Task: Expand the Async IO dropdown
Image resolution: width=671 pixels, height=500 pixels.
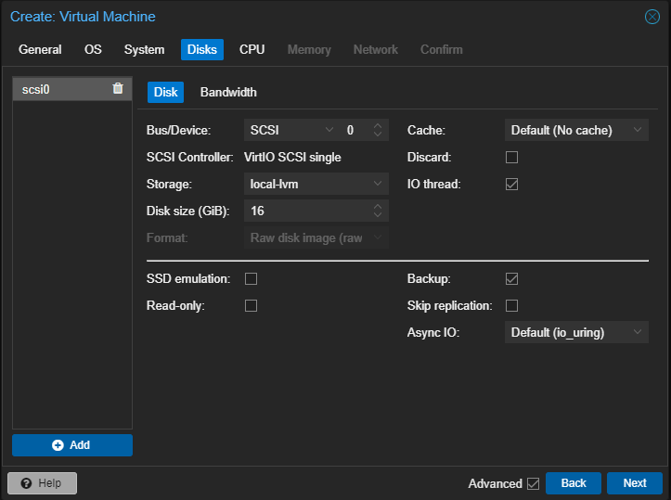Action: click(x=575, y=332)
